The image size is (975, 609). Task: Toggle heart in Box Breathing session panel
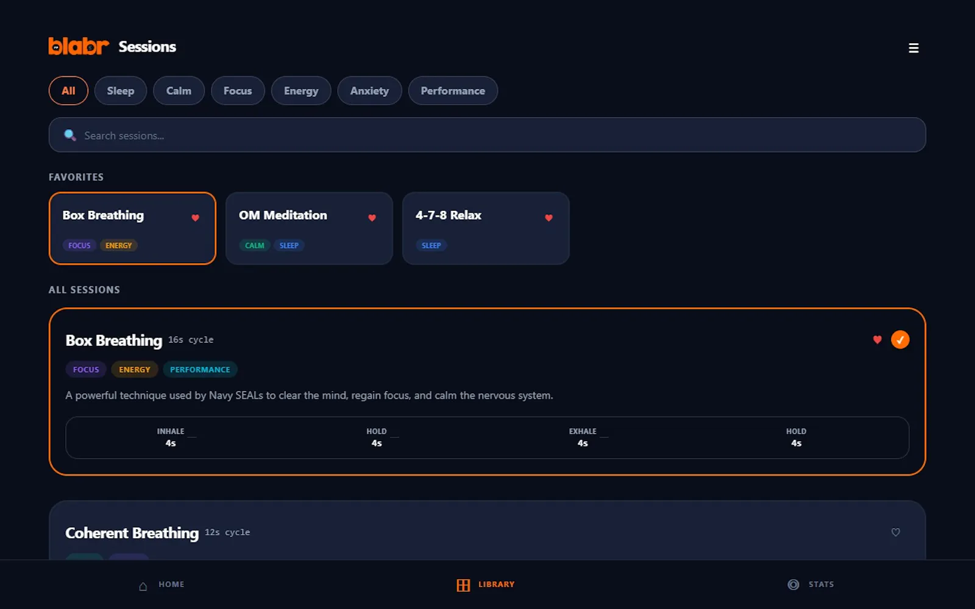tap(877, 340)
